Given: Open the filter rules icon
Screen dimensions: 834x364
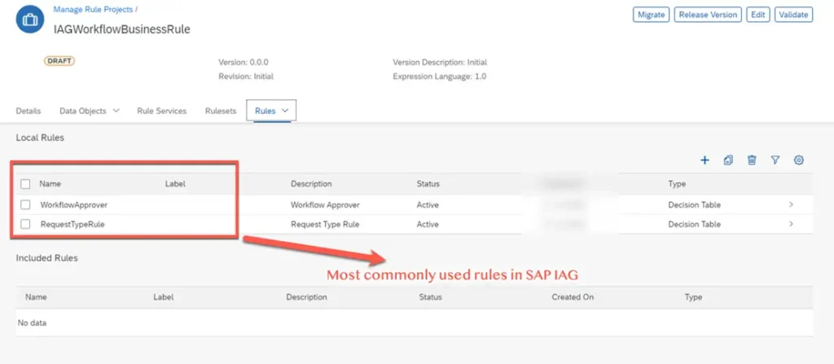Looking at the screenshot, I should tap(775, 160).
